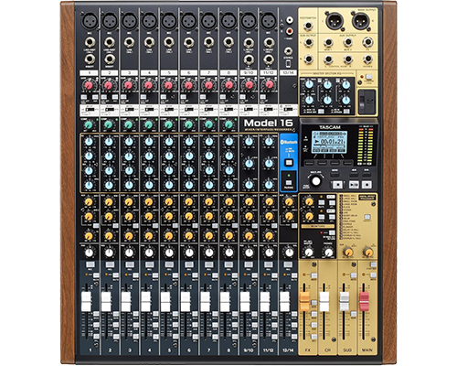Start playback with the Play/Pause button
The width and height of the screenshot is (457, 366).
click(x=354, y=185)
